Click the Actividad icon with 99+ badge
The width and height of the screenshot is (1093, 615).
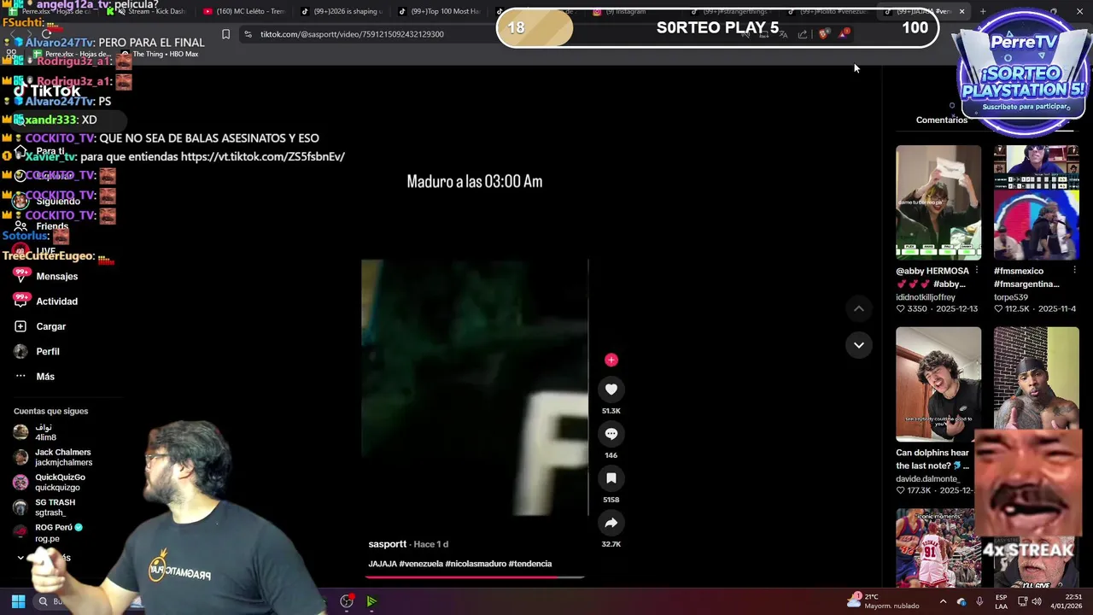point(20,300)
